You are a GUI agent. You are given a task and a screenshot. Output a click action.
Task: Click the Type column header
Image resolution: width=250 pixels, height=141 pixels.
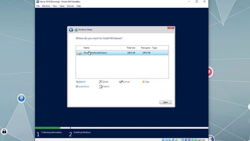coord(155,48)
